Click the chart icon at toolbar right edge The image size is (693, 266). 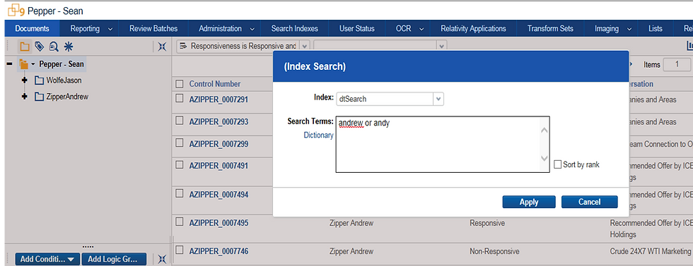pyautogui.click(x=689, y=45)
